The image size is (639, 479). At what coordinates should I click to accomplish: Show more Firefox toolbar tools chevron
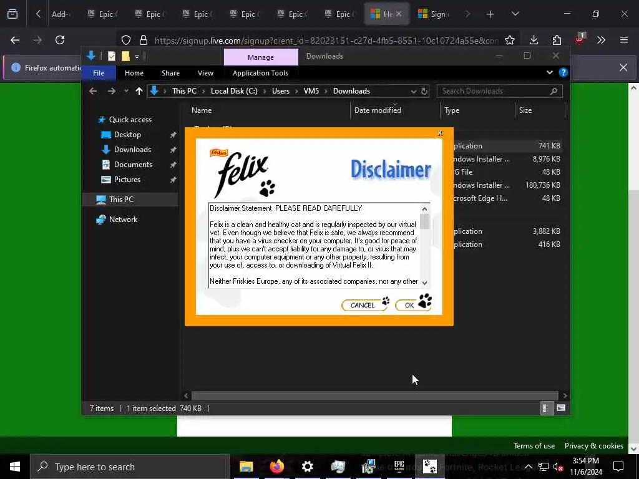click(601, 40)
